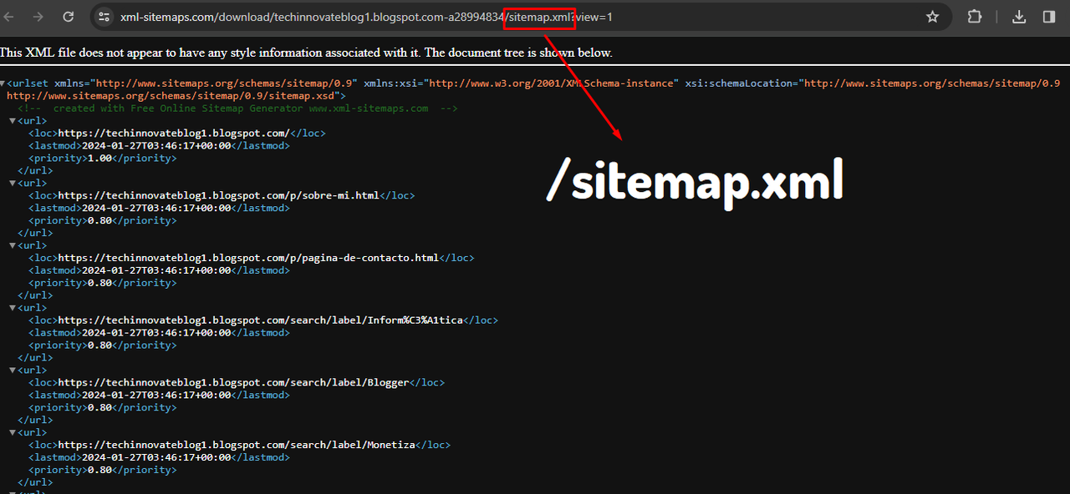
Task: Select the pagina-de-contacto.html loc URL text
Action: point(248,258)
